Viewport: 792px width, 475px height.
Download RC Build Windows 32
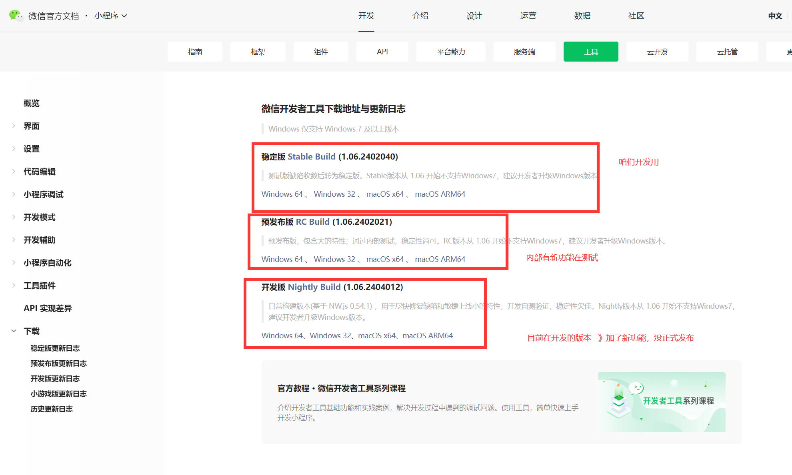point(334,259)
